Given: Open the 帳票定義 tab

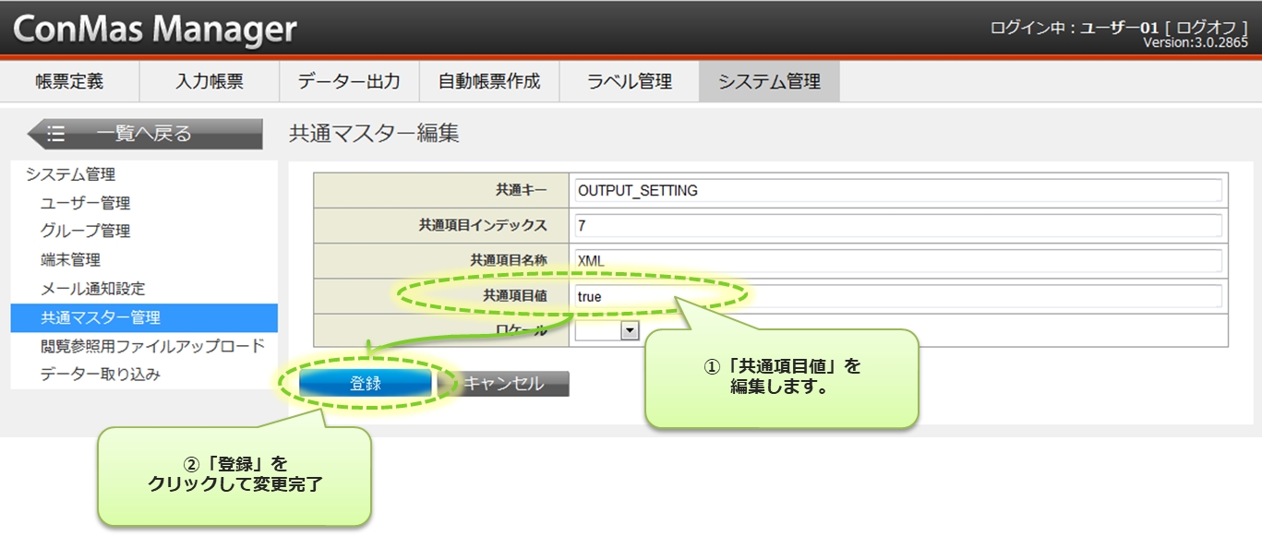Looking at the screenshot, I should [x=69, y=81].
